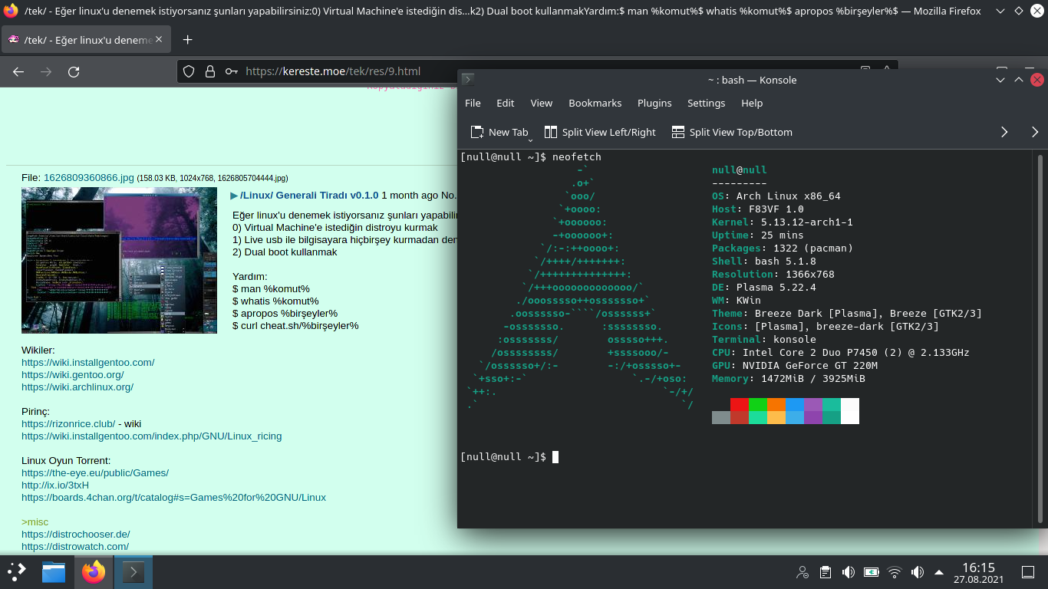This screenshot has height=589, width=1048.
Task: Click the terminal prompt cursor line
Action: tap(509, 457)
